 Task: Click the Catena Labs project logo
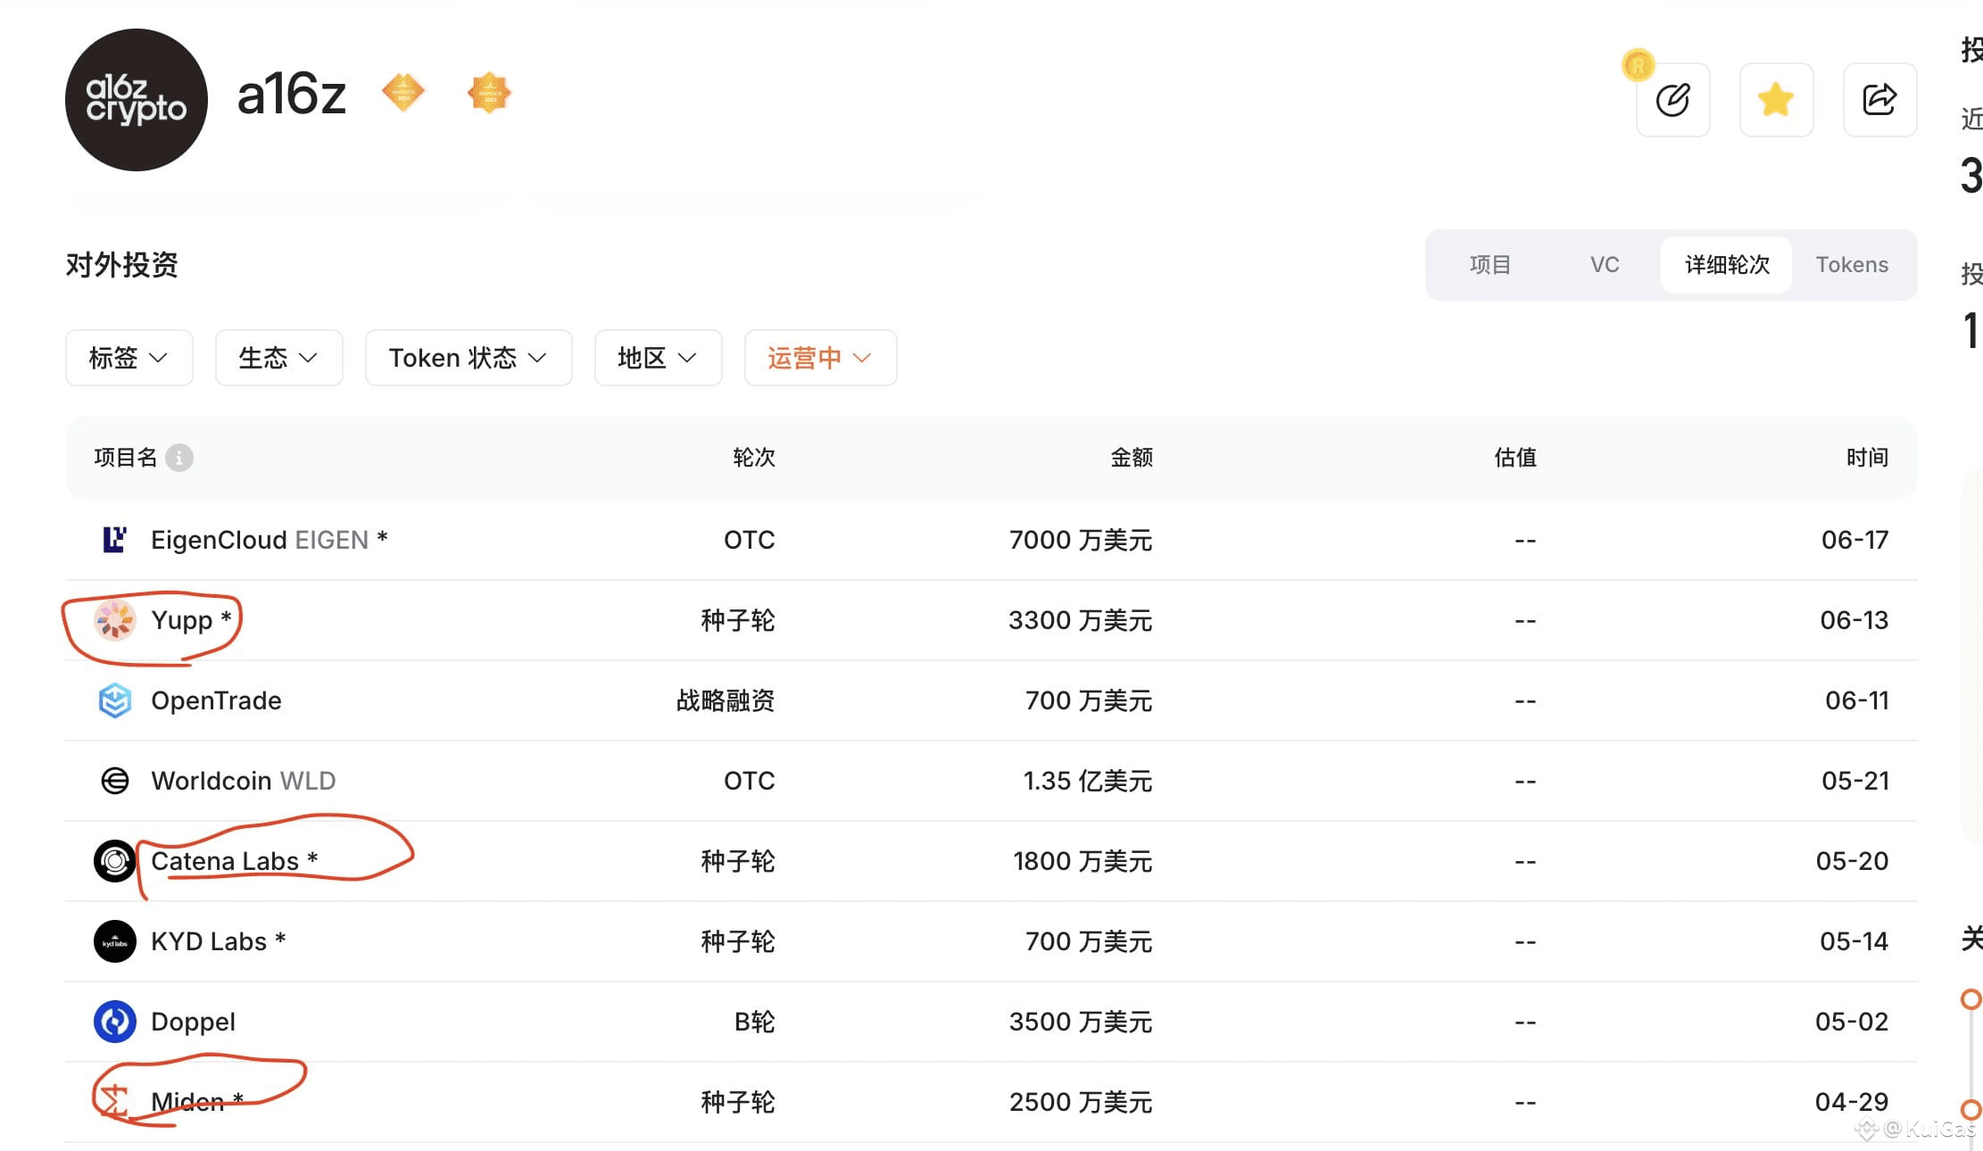[x=115, y=861]
